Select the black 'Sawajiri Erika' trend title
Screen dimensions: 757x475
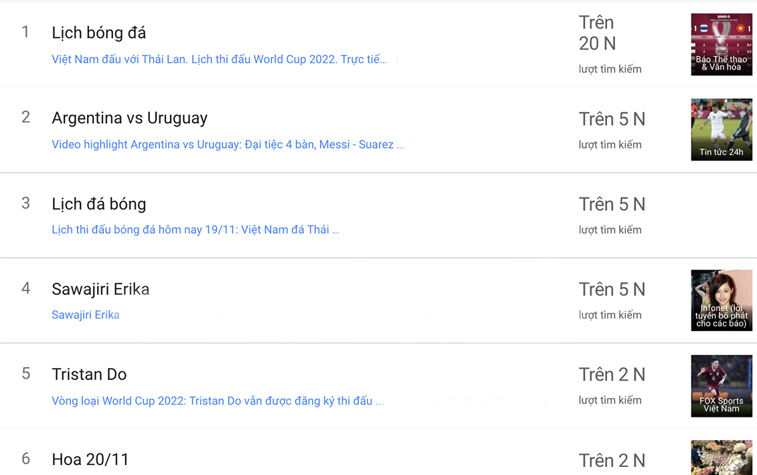click(x=100, y=289)
